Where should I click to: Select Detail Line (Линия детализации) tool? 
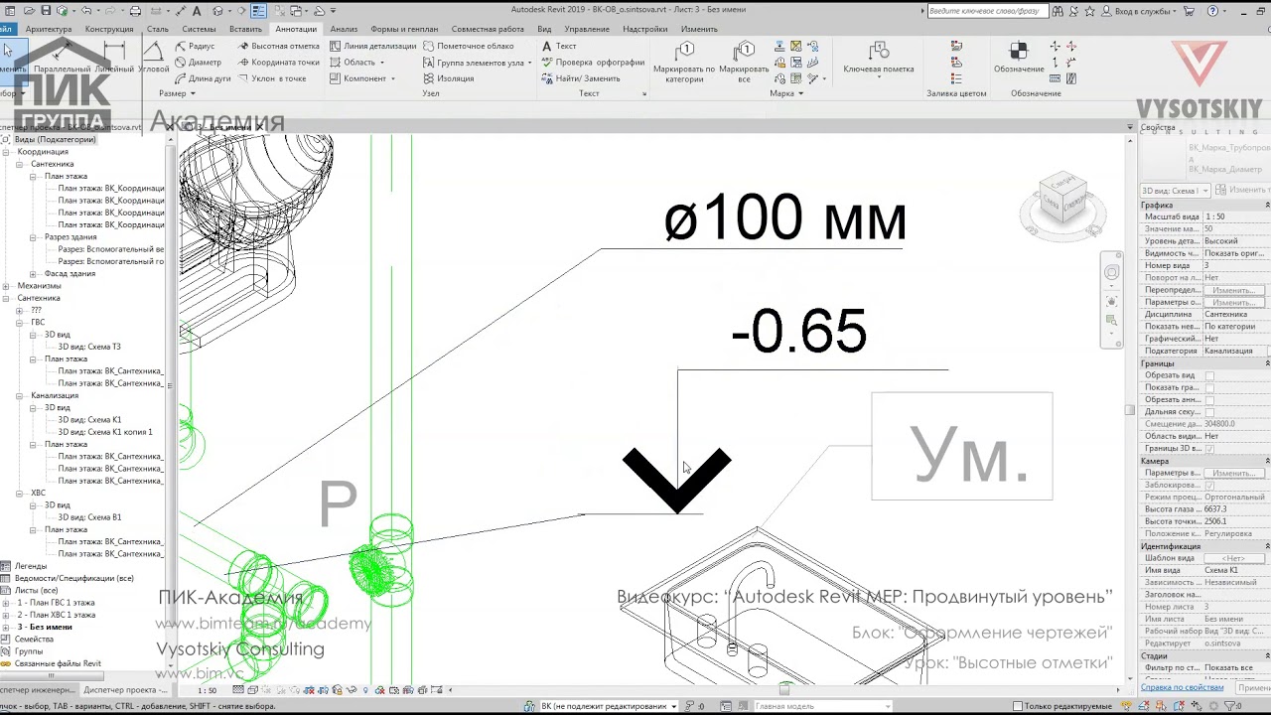[x=373, y=47]
